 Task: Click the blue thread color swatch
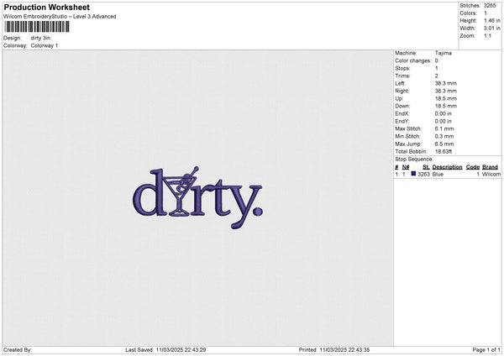(x=413, y=174)
